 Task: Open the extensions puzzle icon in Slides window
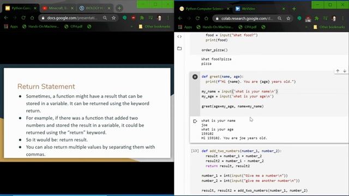tap(142, 18)
